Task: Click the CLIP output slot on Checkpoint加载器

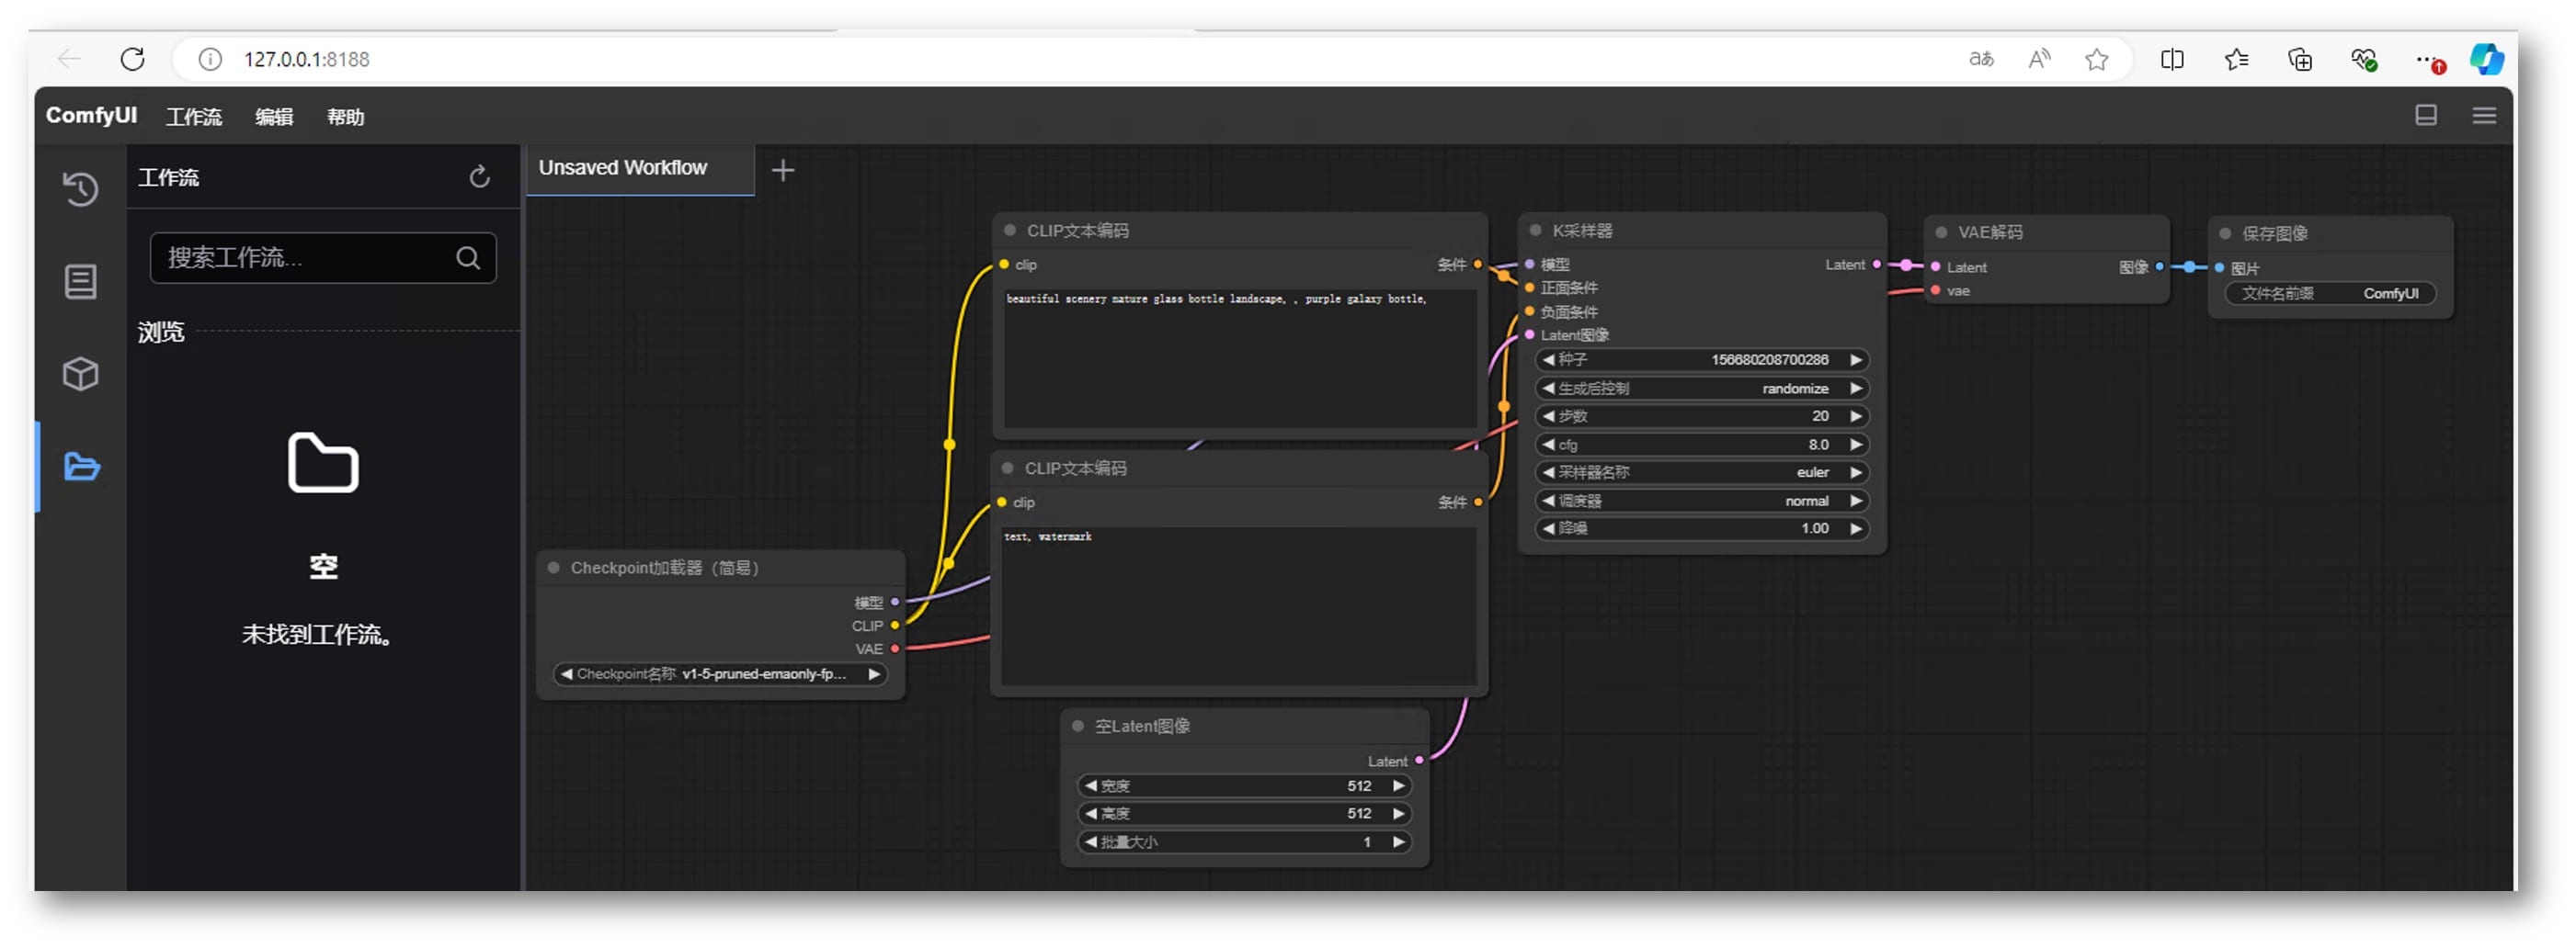Action: coord(895,626)
